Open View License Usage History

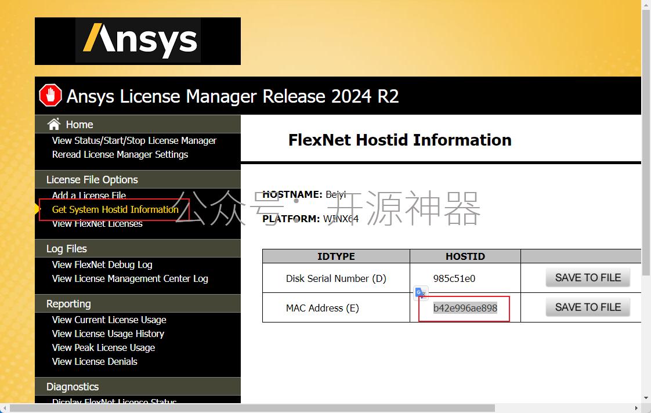click(x=108, y=334)
